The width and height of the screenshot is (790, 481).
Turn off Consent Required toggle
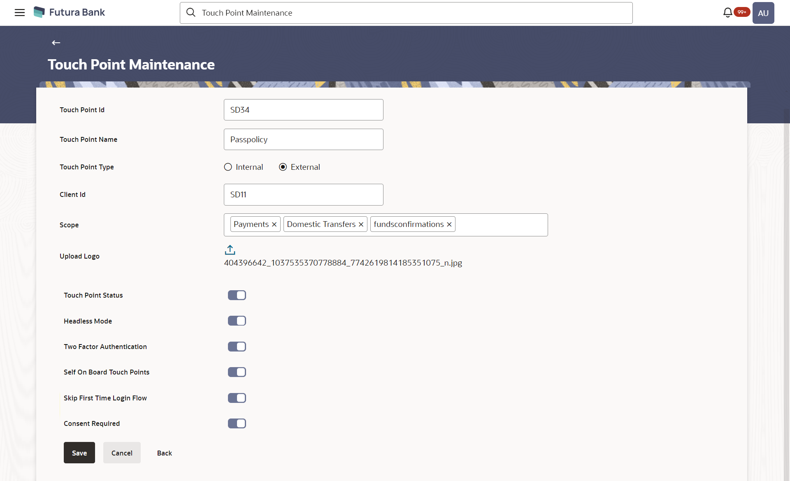coord(237,423)
